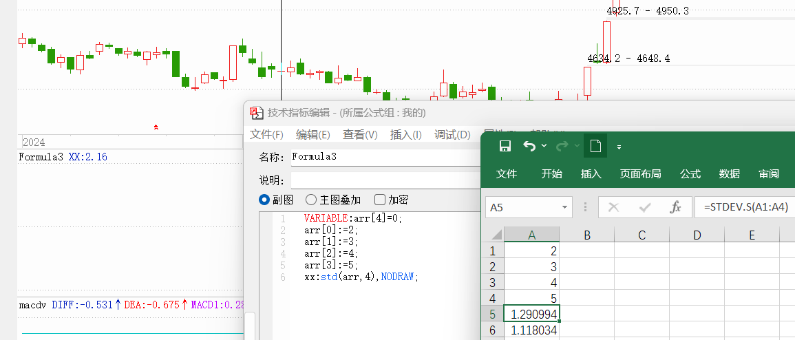Open the 编辑(E) menu in formula editor

312,135
